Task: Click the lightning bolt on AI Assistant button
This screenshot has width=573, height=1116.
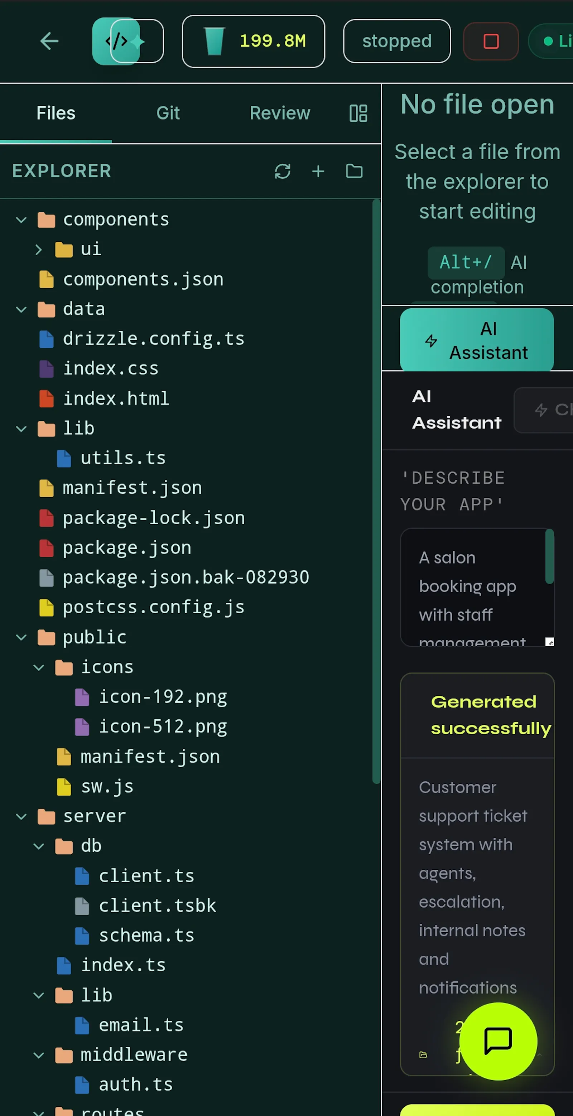Action: pos(431,341)
